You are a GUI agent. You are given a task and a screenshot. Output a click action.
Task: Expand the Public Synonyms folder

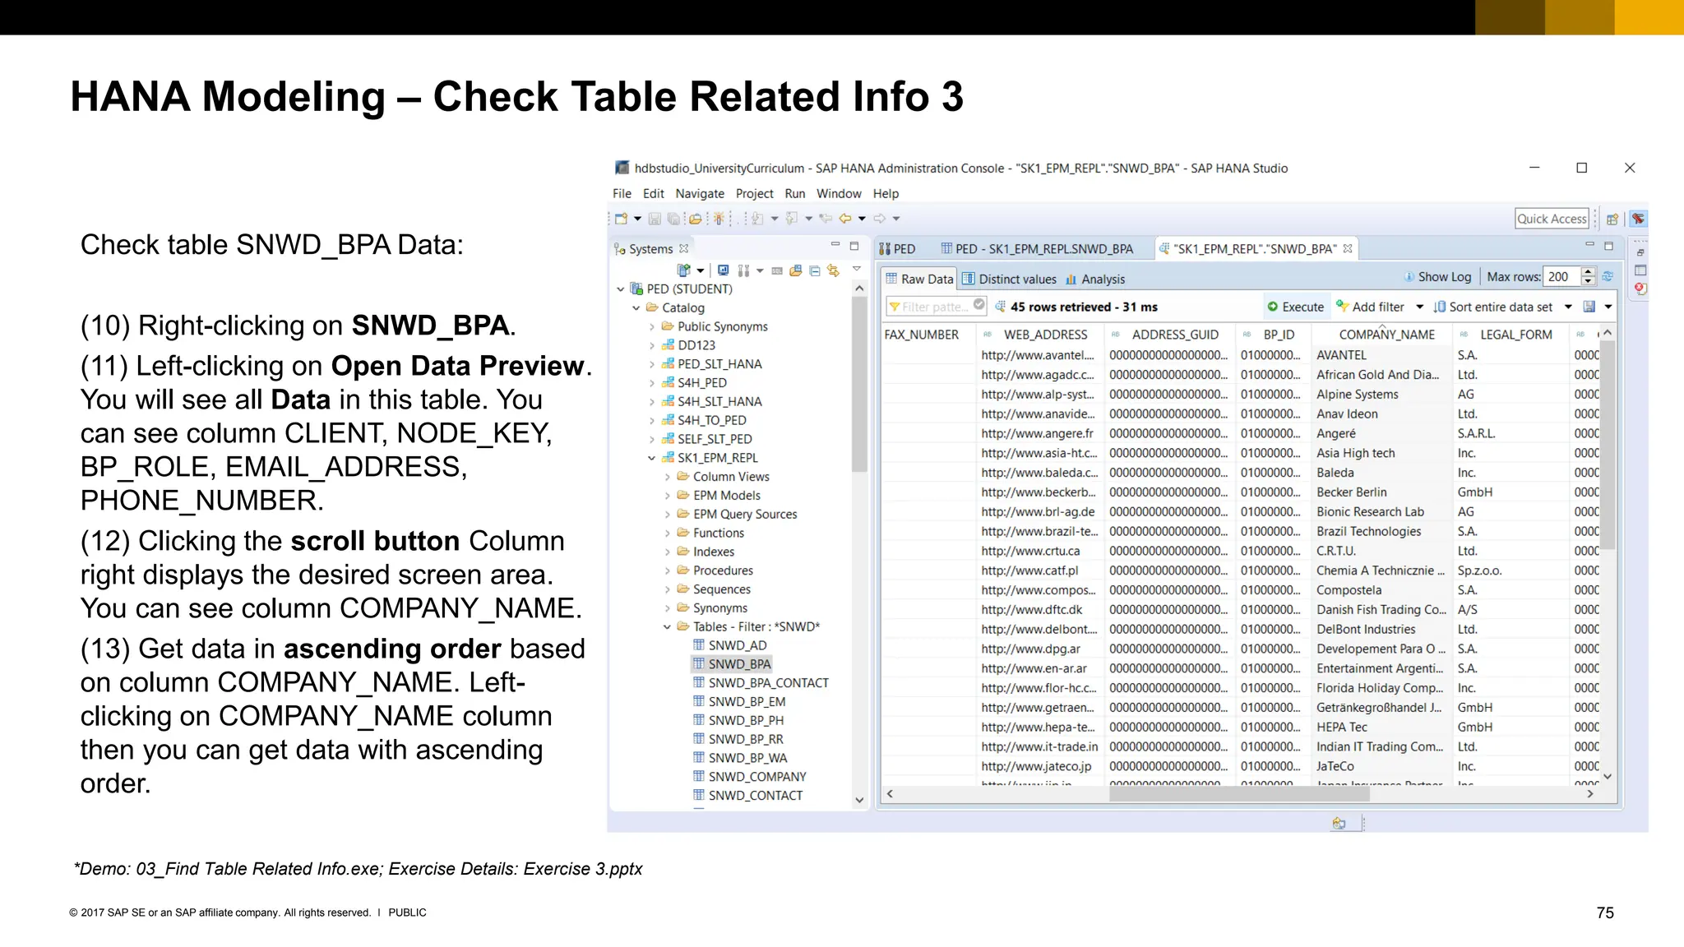(652, 327)
